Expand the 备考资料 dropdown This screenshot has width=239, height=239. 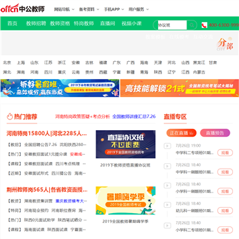point(89,9)
